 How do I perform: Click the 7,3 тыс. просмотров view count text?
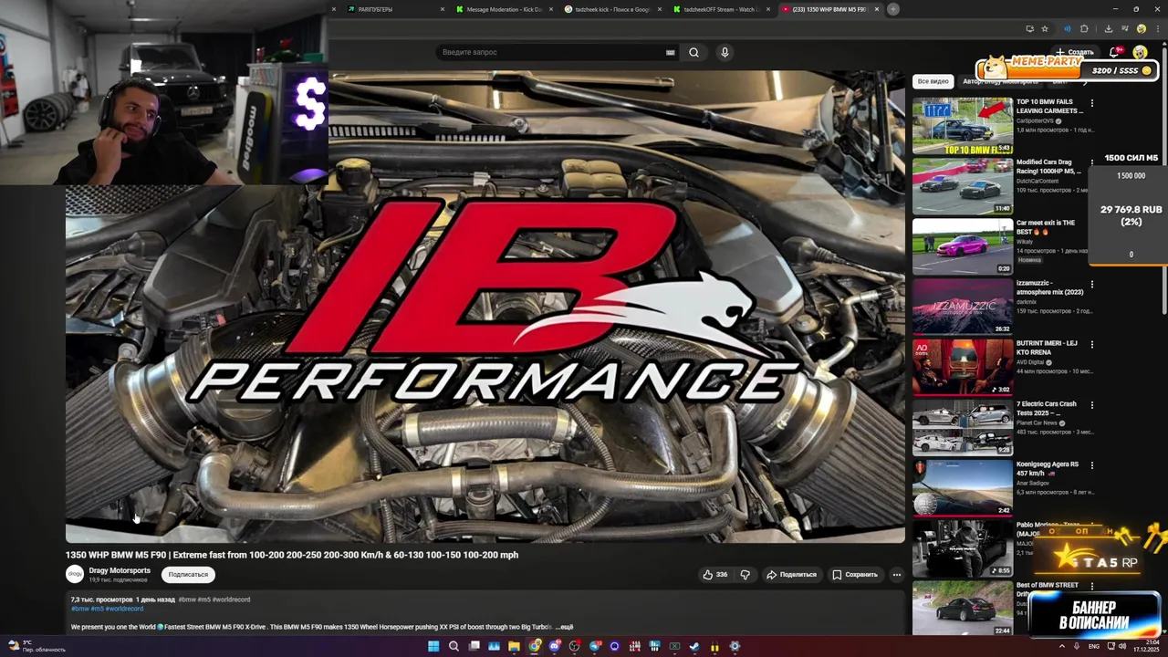click(x=102, y=600)
